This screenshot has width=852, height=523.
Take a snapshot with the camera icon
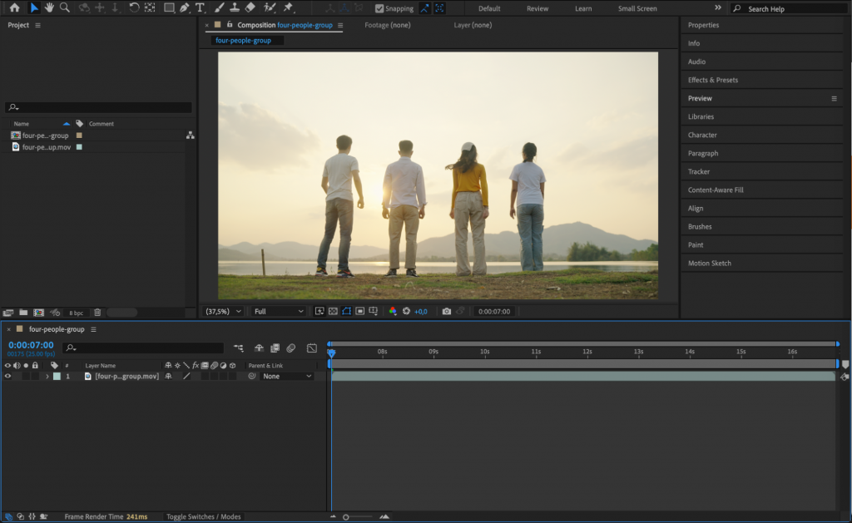pyautogui.click(x=447, y=311)
